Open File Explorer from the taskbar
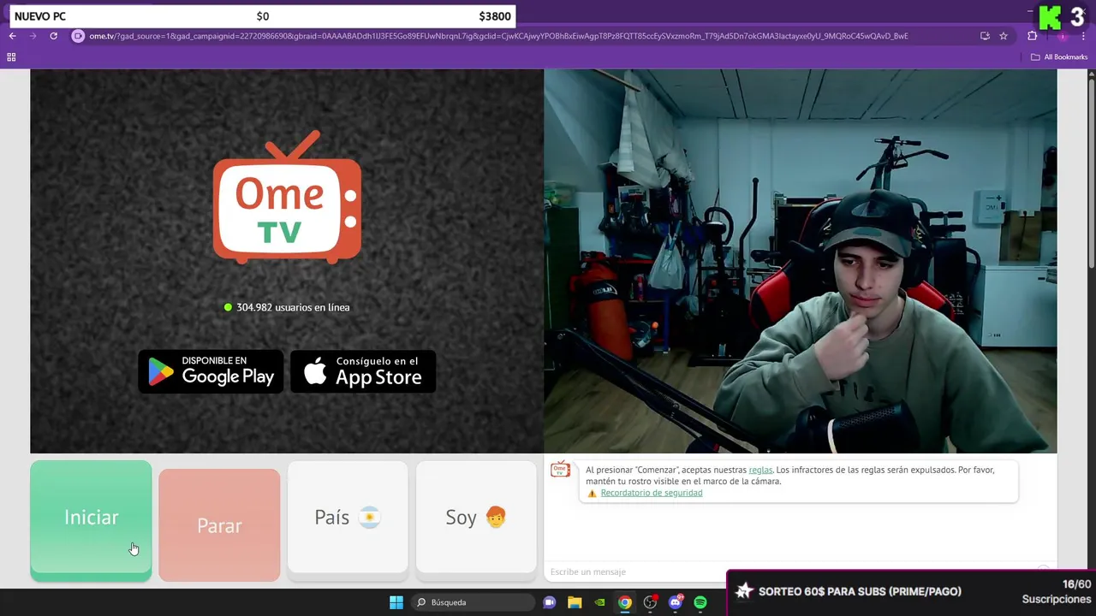 click(x=575, y=602)
